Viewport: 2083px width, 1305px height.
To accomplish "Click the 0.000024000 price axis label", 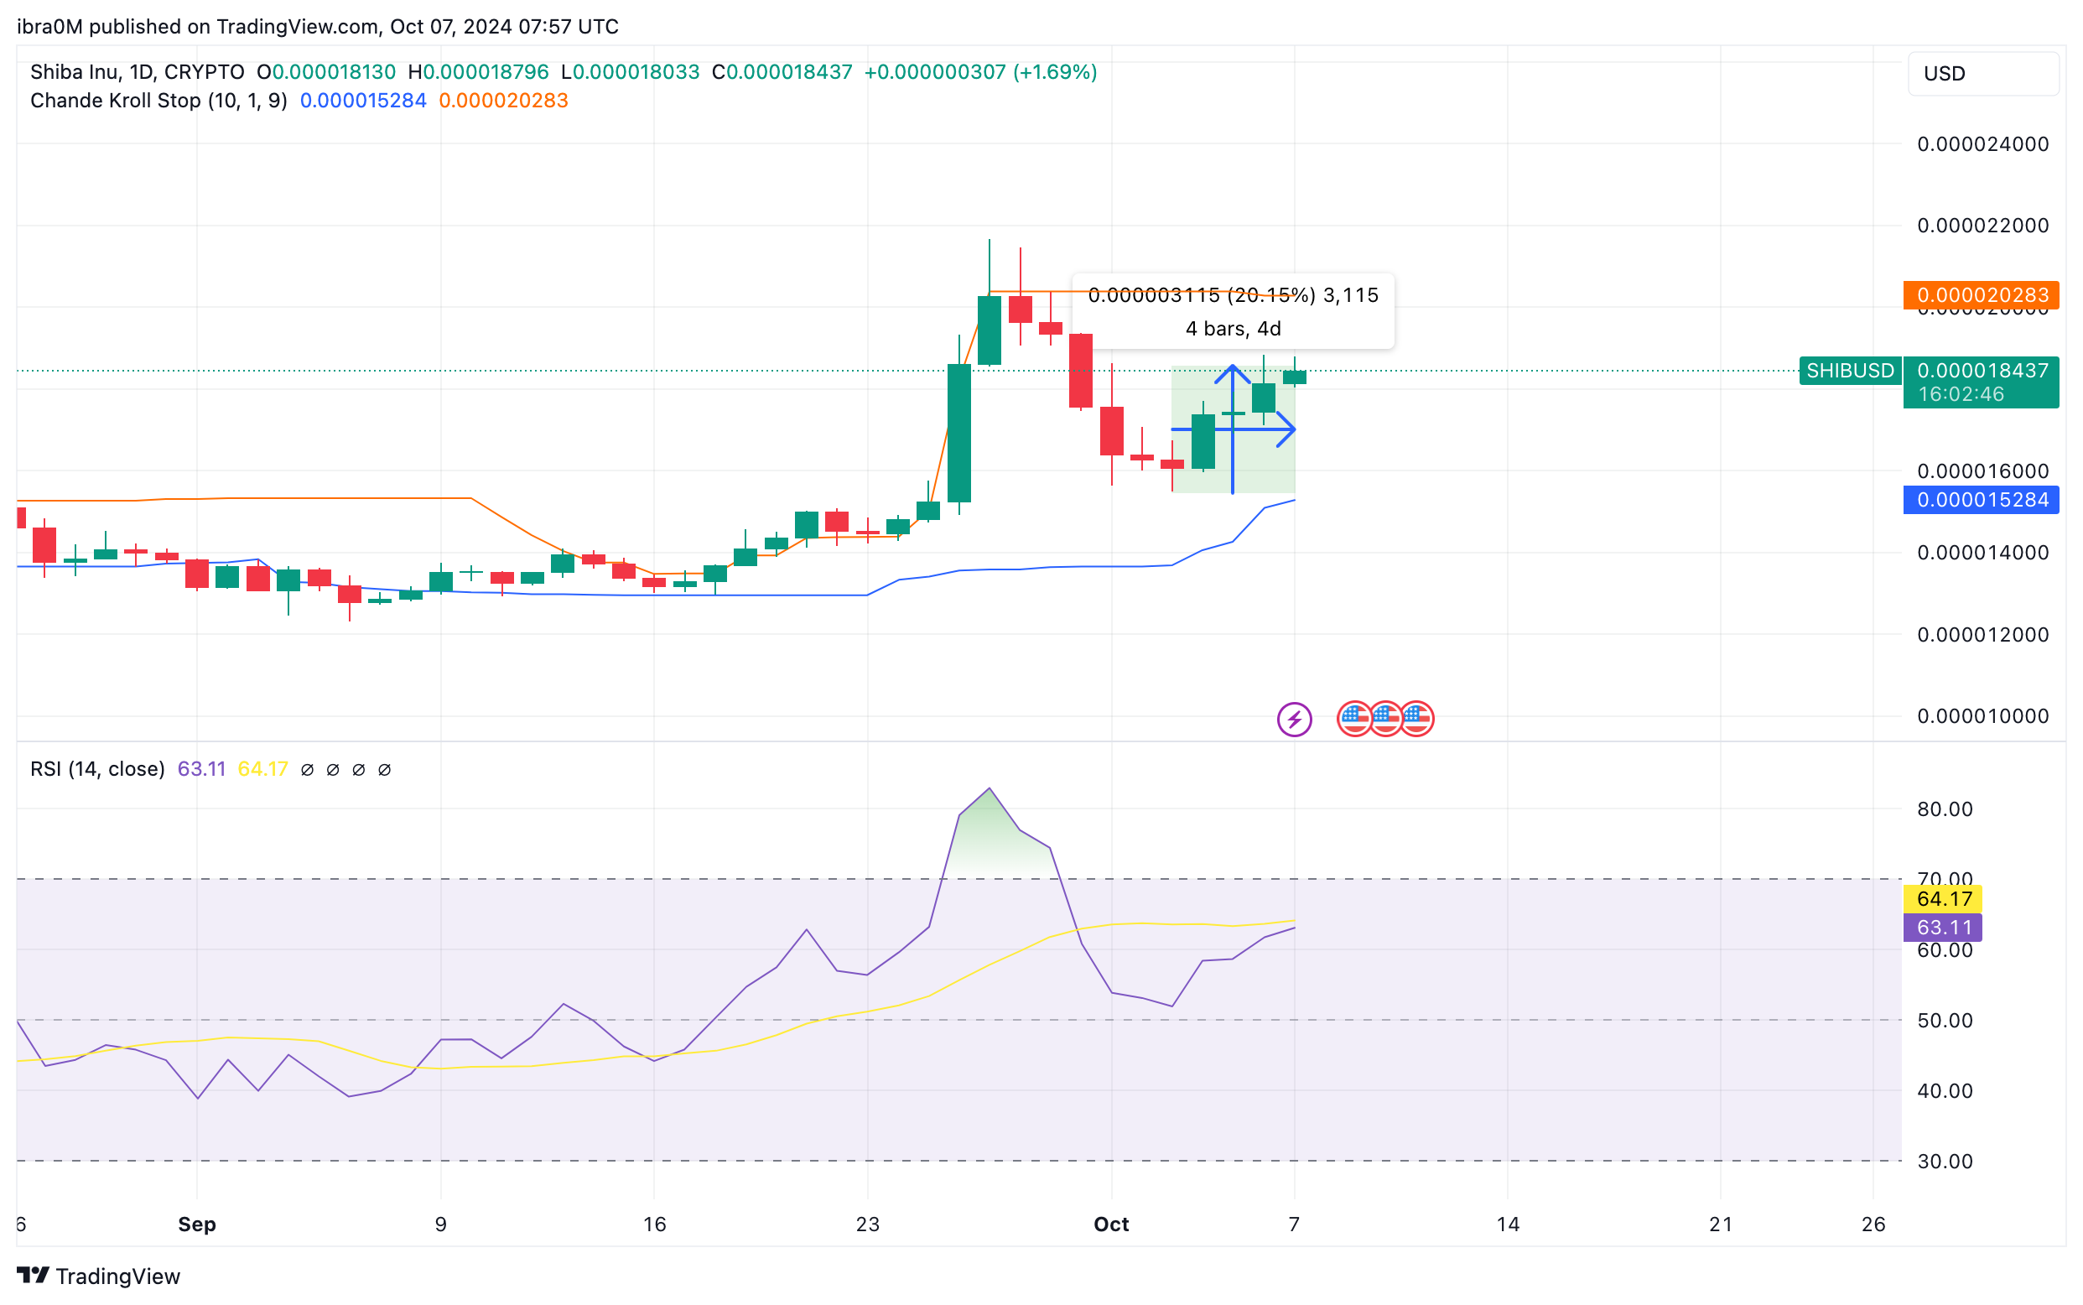I will [x=1983, y=144].
